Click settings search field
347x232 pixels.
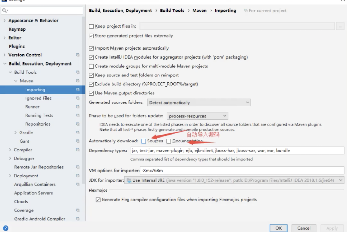(x=42, y=11)
